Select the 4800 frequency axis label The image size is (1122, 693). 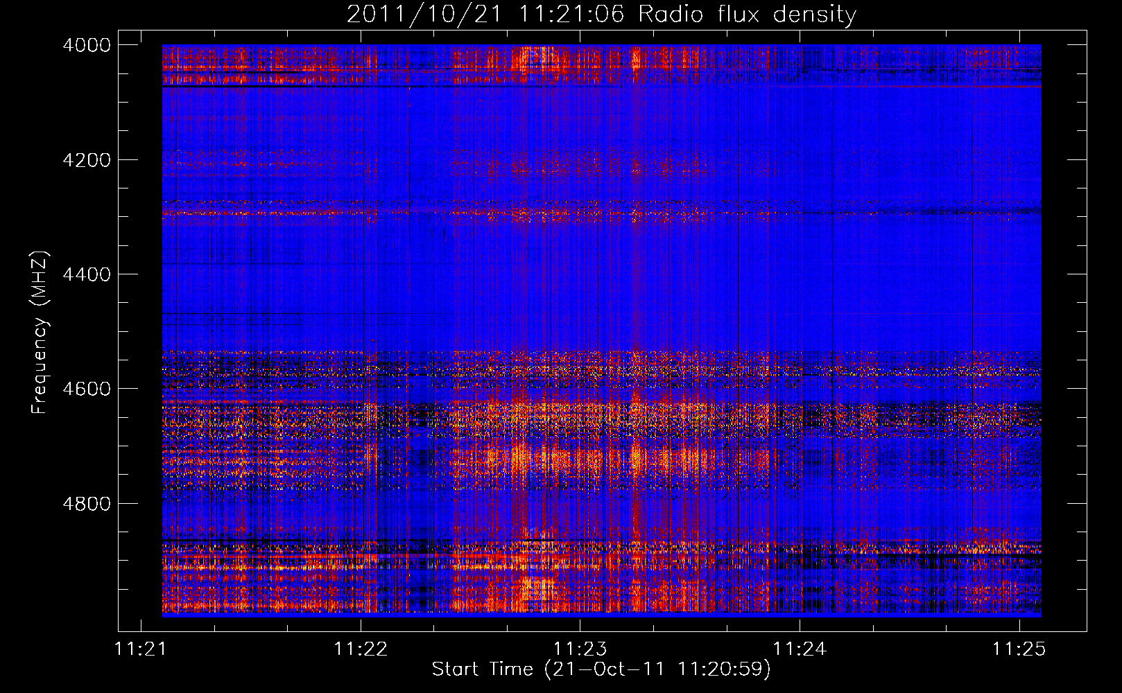pos(87,504)
